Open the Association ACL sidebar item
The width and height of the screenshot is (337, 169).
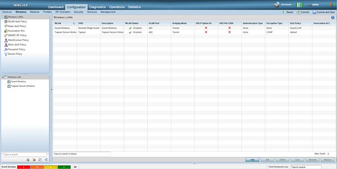pos(16,31)
